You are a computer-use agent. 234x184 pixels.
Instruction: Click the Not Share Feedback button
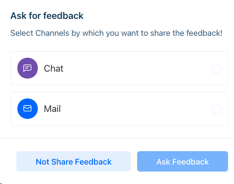tap(74, 161)
